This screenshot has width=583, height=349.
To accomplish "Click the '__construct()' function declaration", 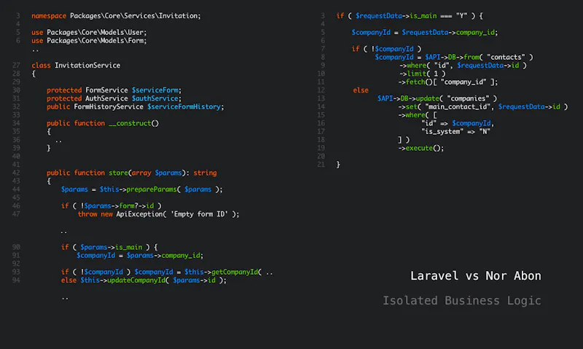I will pyautogui.click(x=103, y=123).
